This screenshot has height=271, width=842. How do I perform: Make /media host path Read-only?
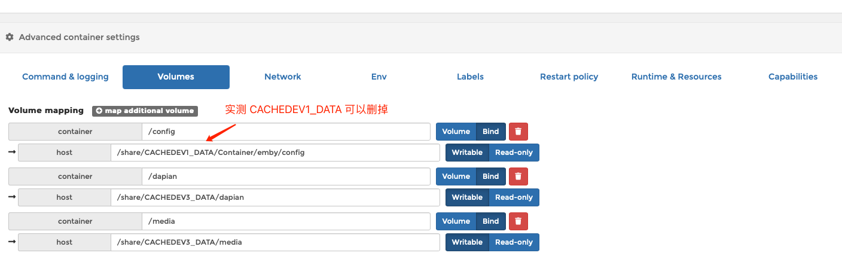514,242
